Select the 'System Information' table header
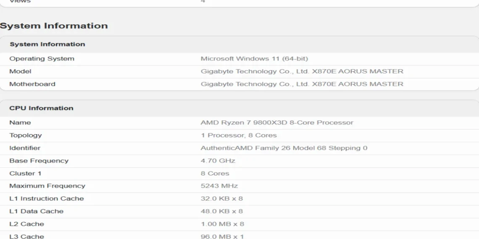This screenshot has height=239, width=479. [47, 44]
